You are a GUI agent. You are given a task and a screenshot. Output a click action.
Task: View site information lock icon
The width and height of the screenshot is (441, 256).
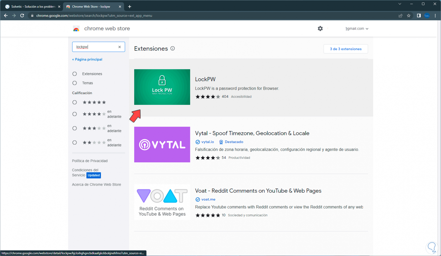tap(32, 16)
